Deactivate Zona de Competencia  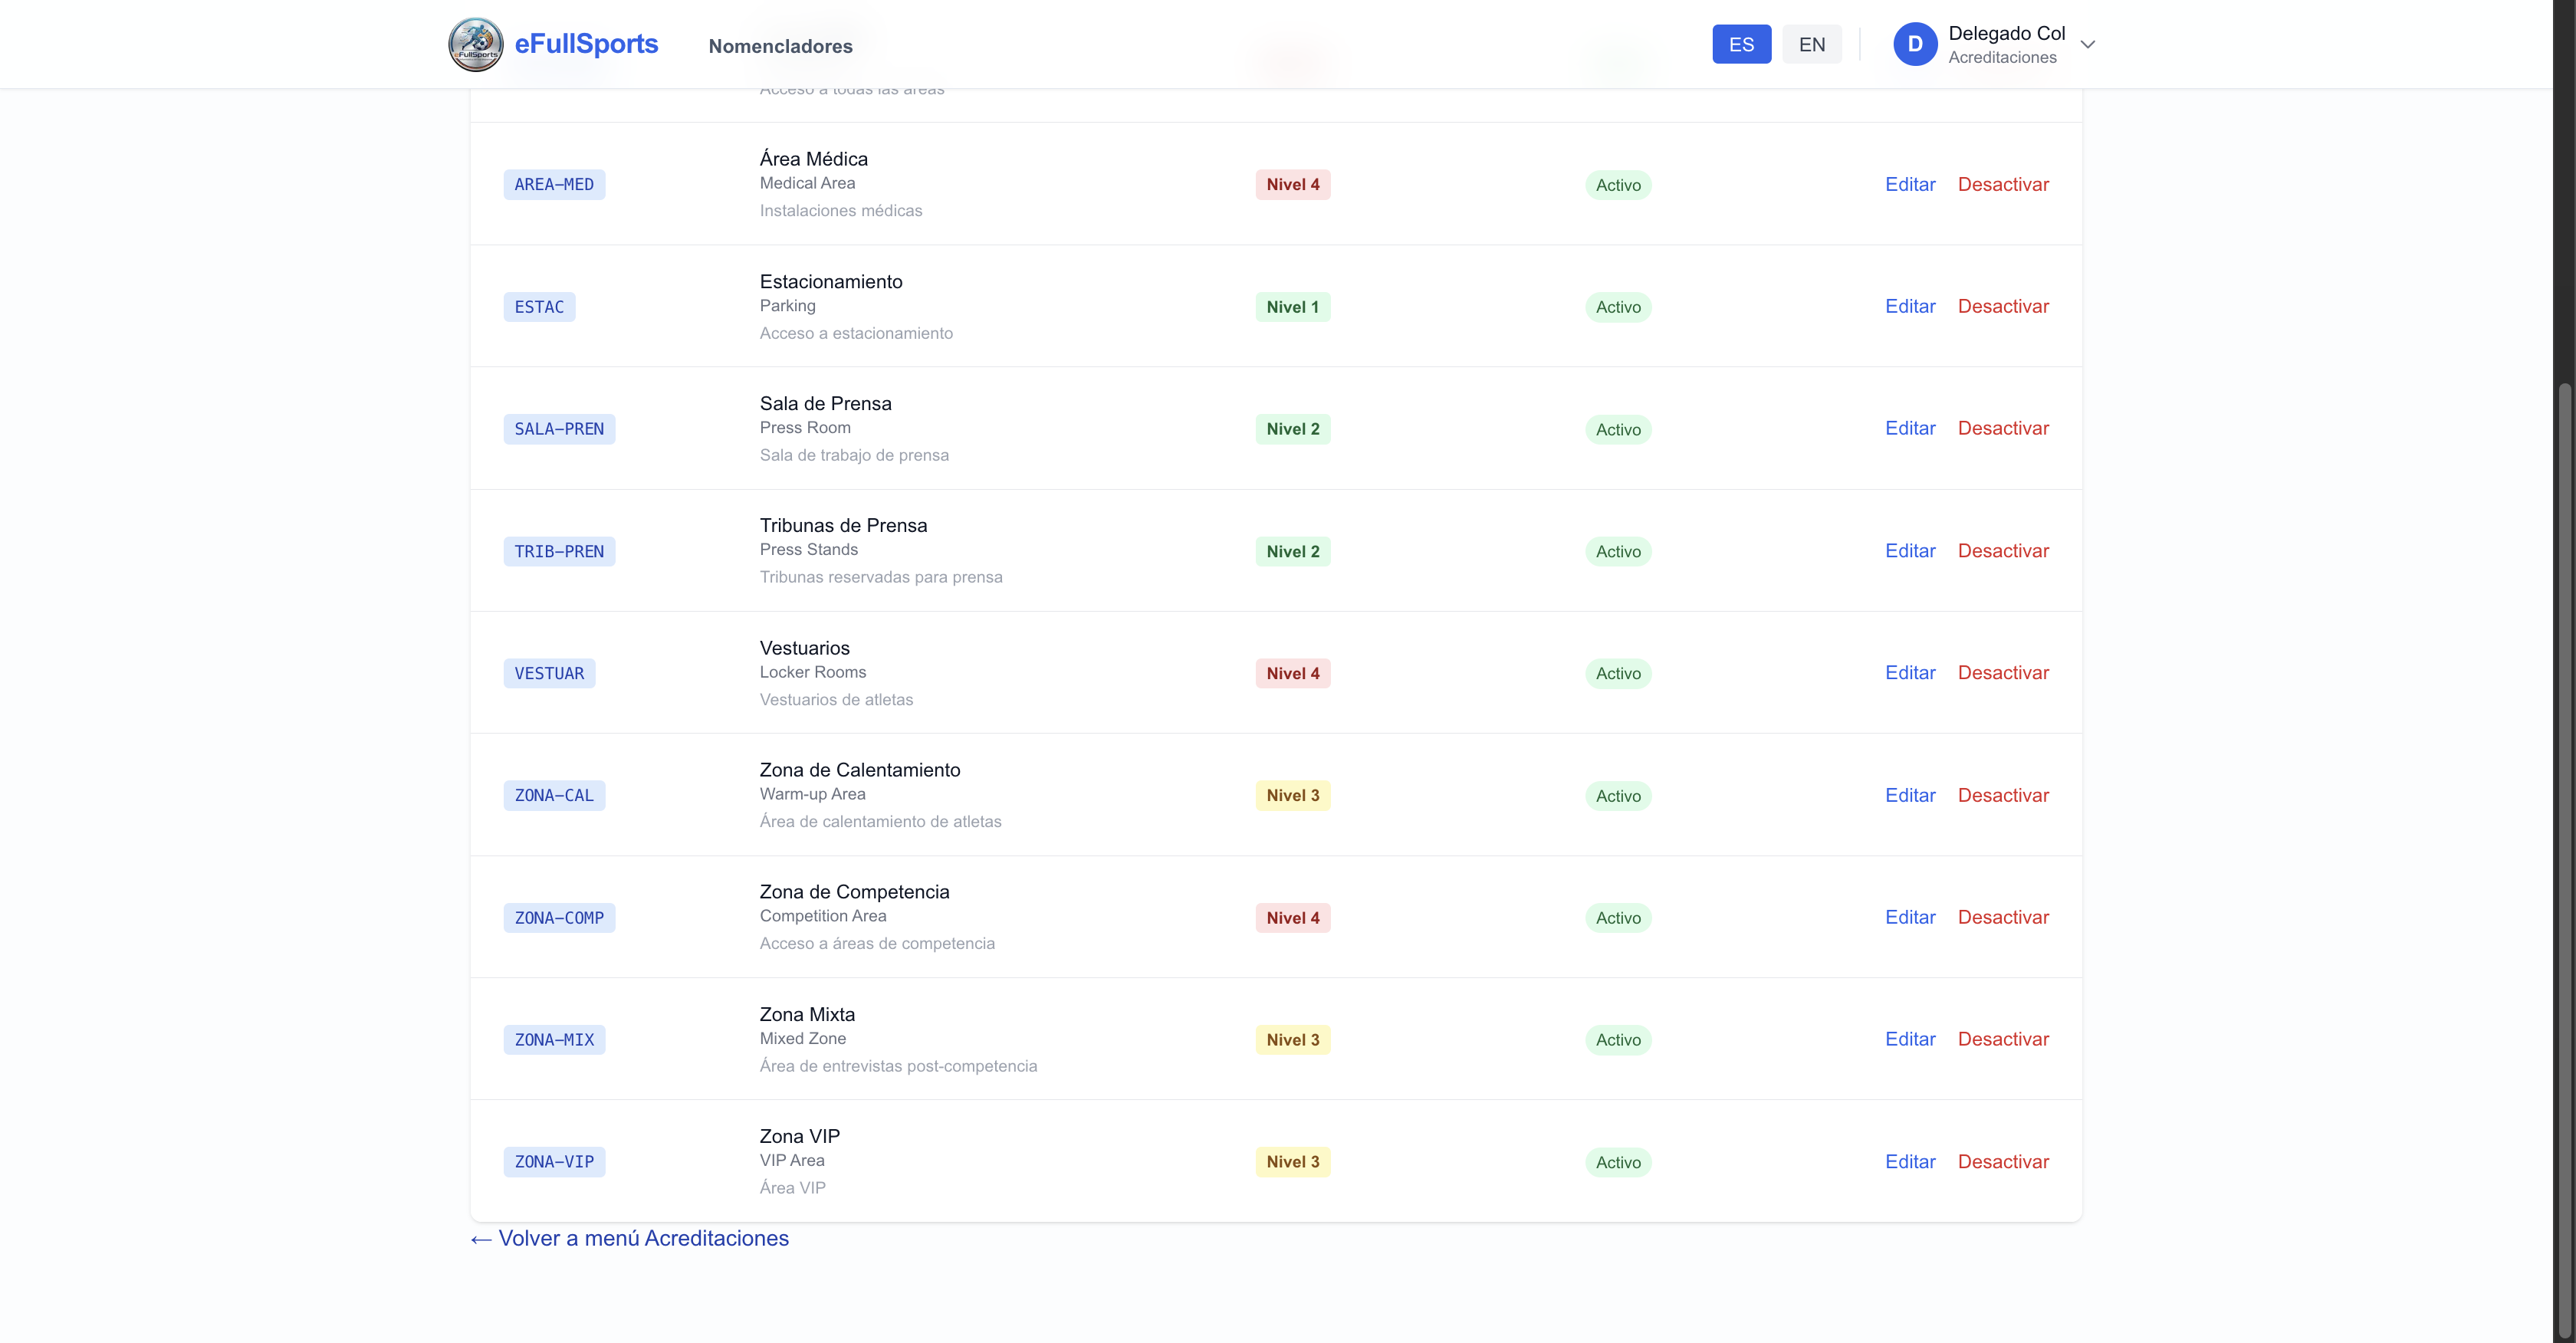[2002, 918]
